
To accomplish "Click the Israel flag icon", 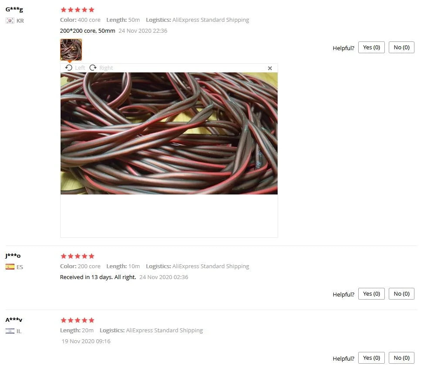I will (10, 331).
